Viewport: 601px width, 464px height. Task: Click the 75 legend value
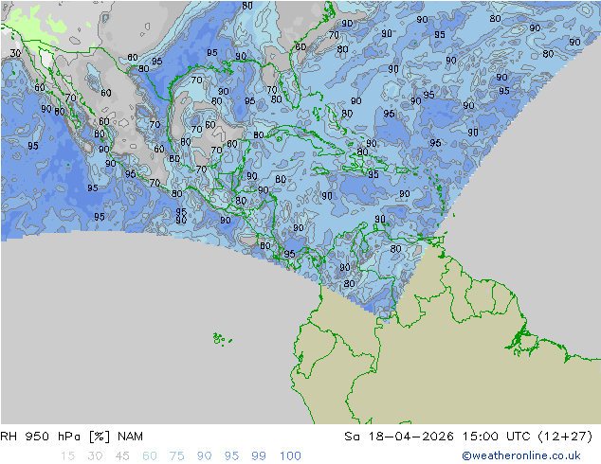coord(176,456)
